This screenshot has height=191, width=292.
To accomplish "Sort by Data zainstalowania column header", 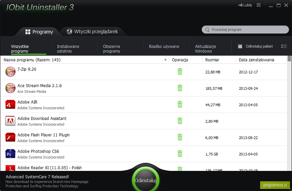I will pos(256,60).
